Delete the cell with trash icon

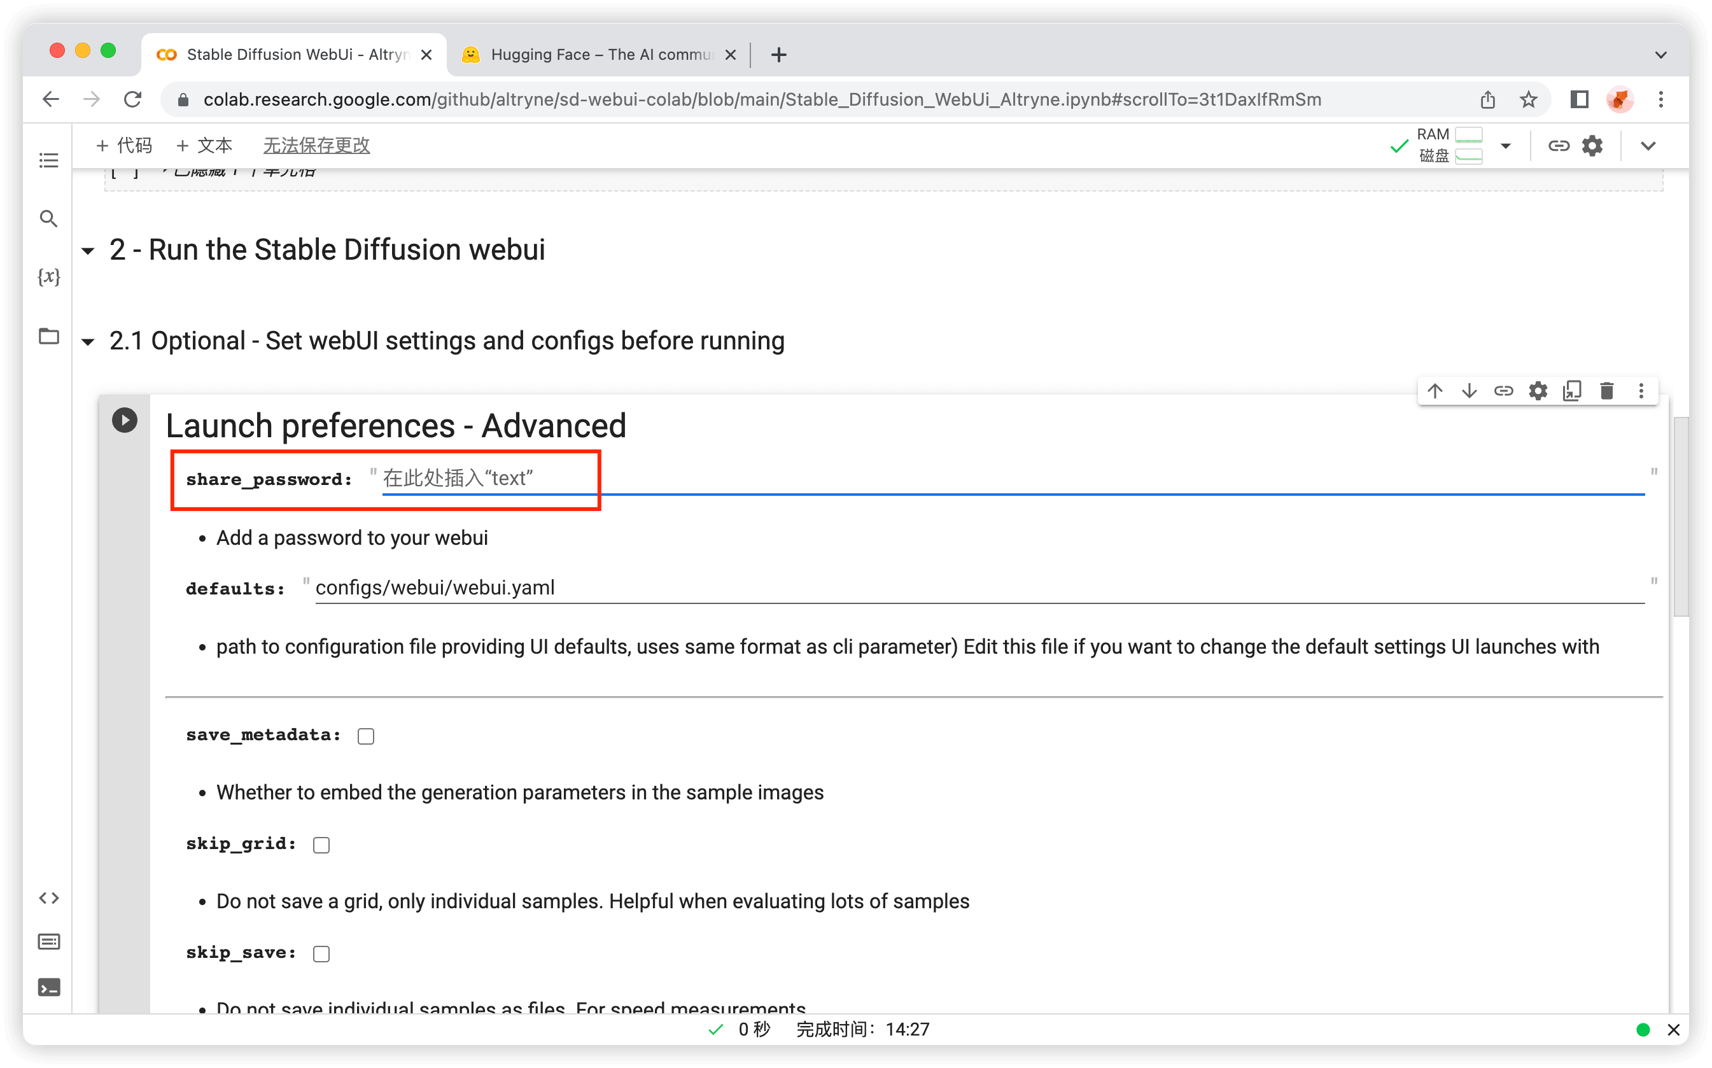(1607, 391)
